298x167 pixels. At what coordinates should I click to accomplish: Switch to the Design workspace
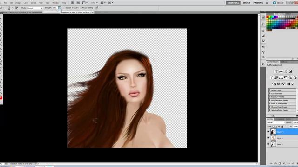point(246,3)
